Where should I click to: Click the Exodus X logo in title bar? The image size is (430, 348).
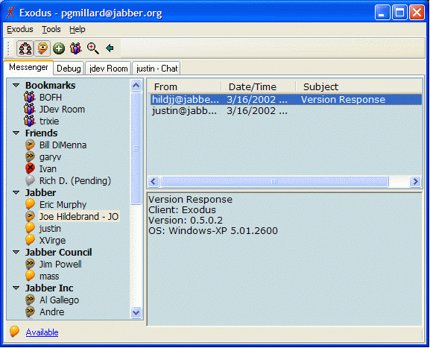point(10,13)
